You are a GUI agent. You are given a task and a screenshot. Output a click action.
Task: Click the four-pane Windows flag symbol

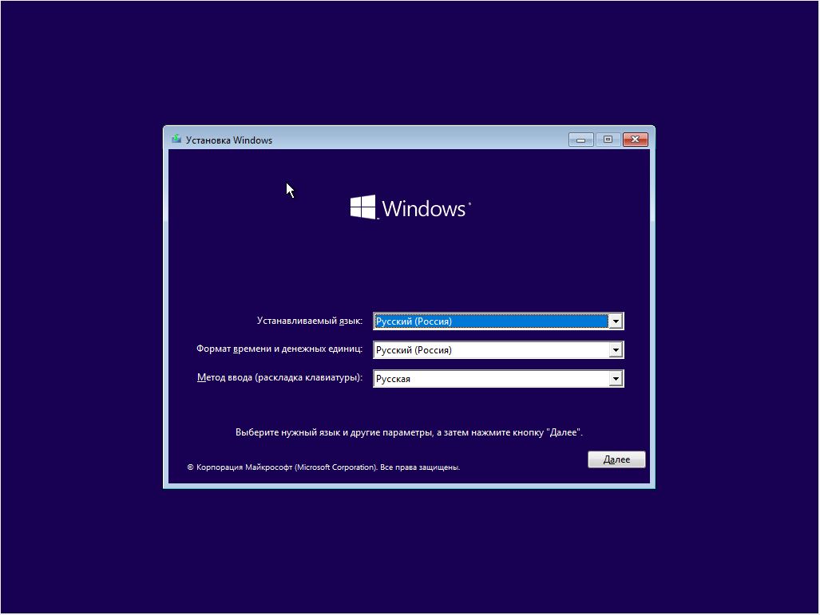tap(363, 206)
